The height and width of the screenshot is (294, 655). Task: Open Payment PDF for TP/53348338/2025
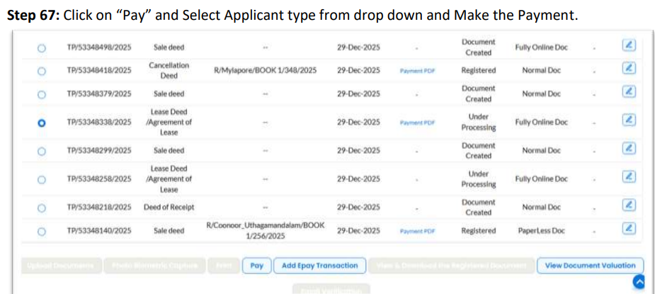point(417,123)
